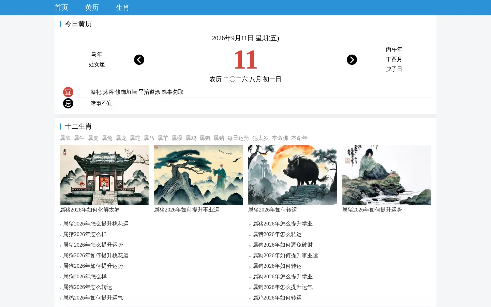Image resolution: width=491 pixels, height=307 pixels.
Task: Open the 每日运势 link
Action: [x=238, y=138]
